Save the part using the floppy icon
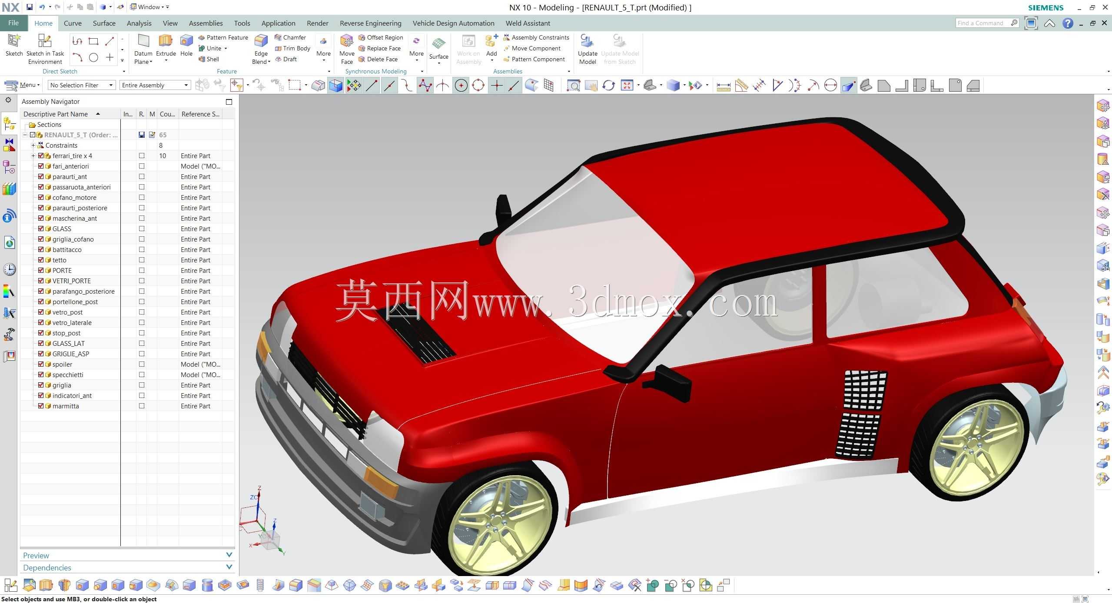The image size is (1112, 603). coord(29,7)
